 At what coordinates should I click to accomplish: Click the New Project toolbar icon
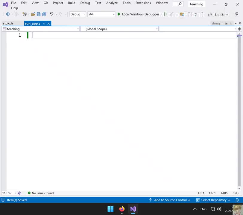point(25,14)
